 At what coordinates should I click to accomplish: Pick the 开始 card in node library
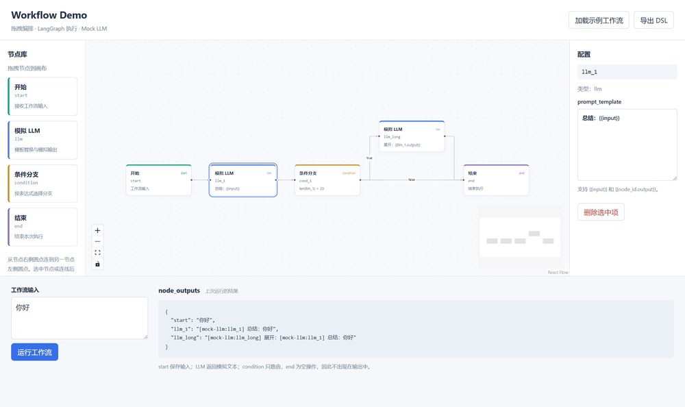(x=42, y=96)
